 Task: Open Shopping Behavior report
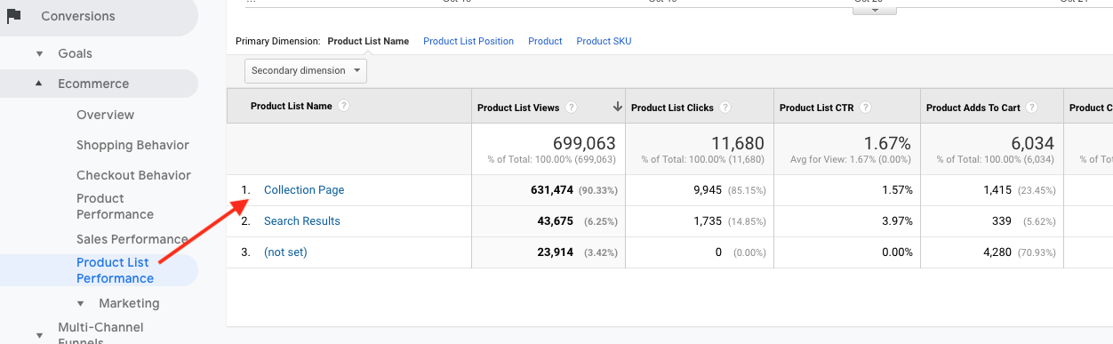click(x=132, y=145)
